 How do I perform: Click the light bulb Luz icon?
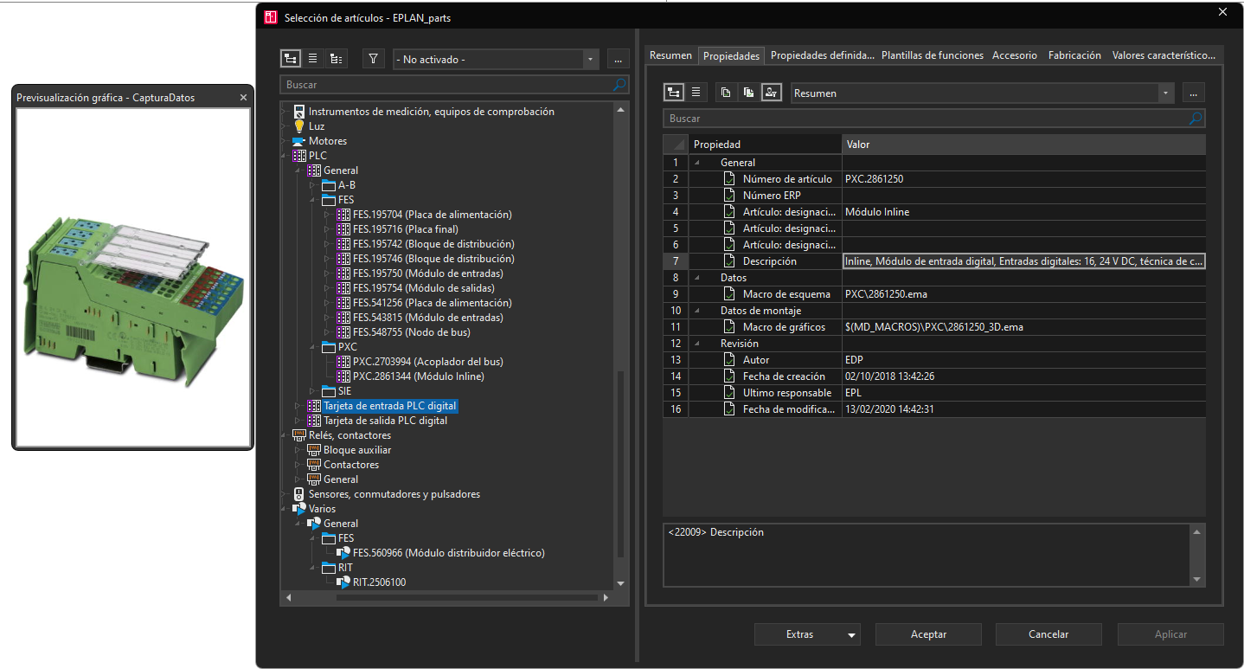(x=299, y=126)
